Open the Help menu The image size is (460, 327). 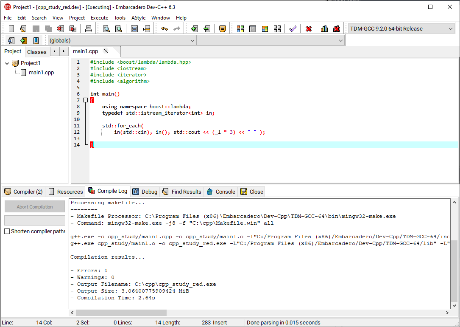tap(181, 18)
